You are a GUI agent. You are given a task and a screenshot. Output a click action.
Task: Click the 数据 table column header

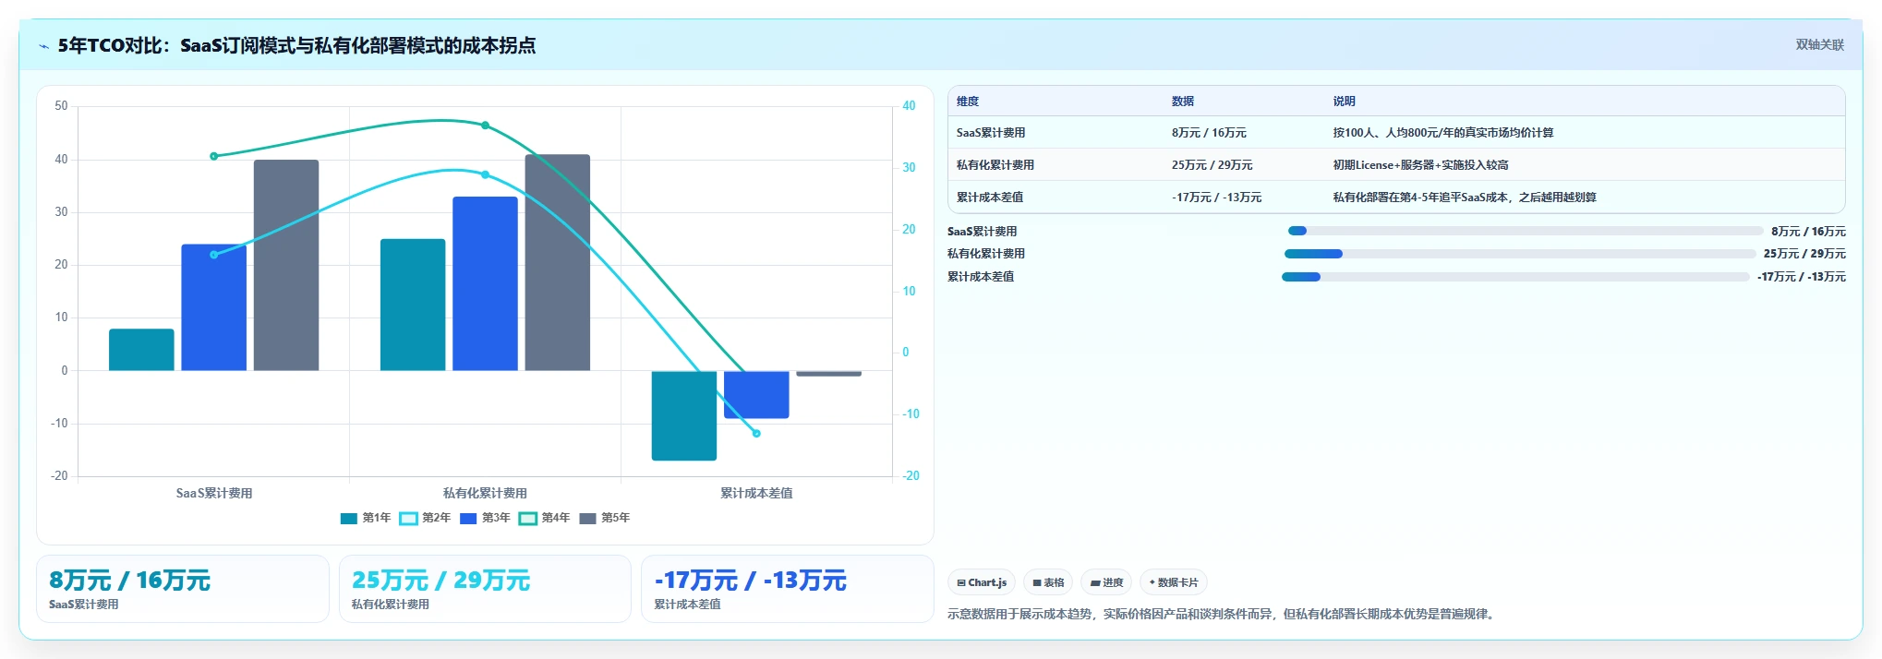click(x=1182, y=102)
